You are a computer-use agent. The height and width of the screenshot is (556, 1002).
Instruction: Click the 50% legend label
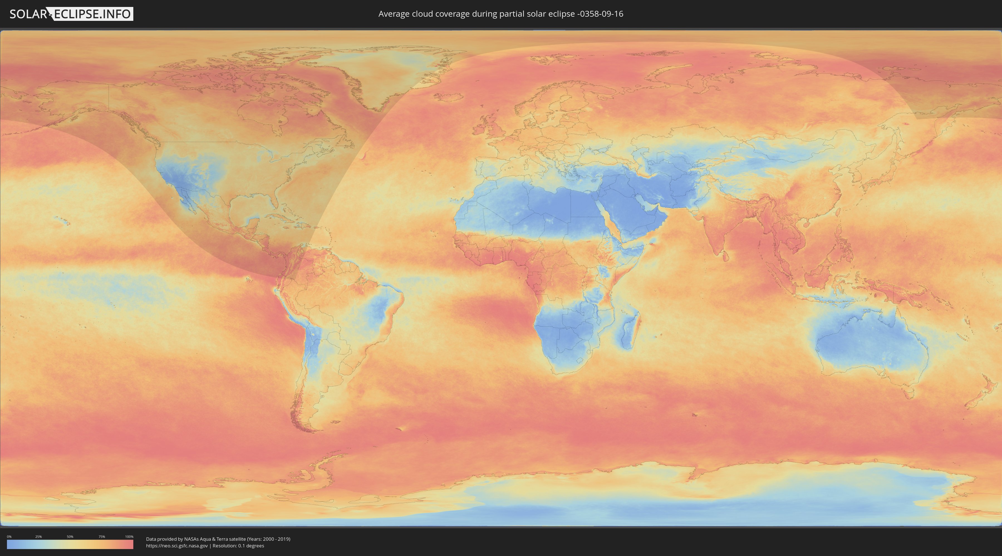pyautogui.click(x=70, y=537)
